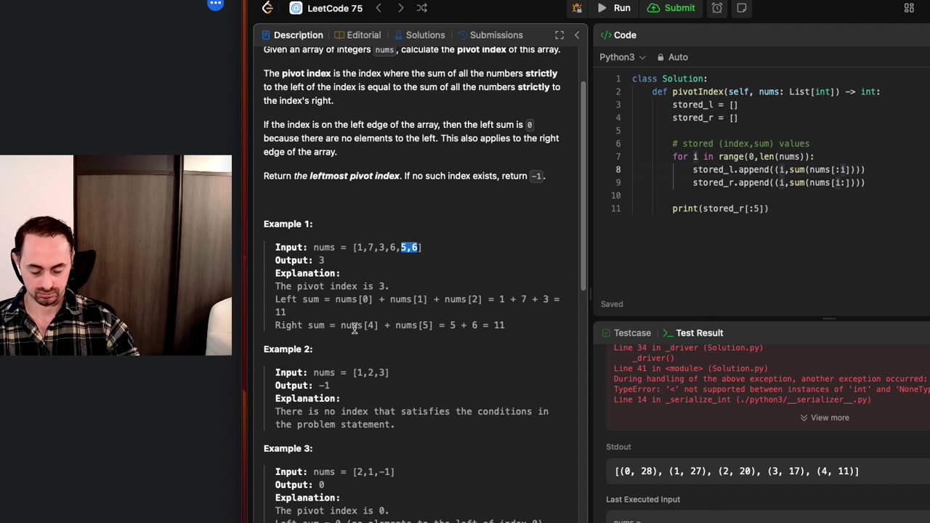Switch to the Solutions tab
The image size is (930, 523).
[x=418, y=35]
